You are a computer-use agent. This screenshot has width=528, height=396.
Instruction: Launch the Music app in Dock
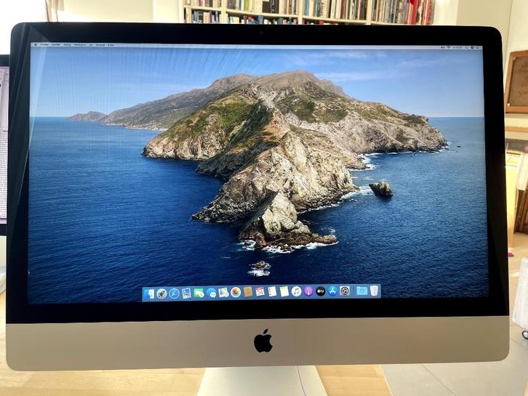click(x=296, y=291)
